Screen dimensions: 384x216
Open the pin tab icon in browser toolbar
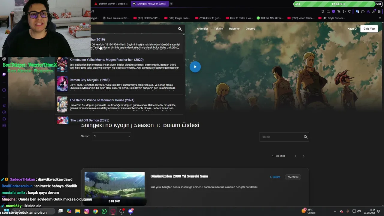pos(322,11)
